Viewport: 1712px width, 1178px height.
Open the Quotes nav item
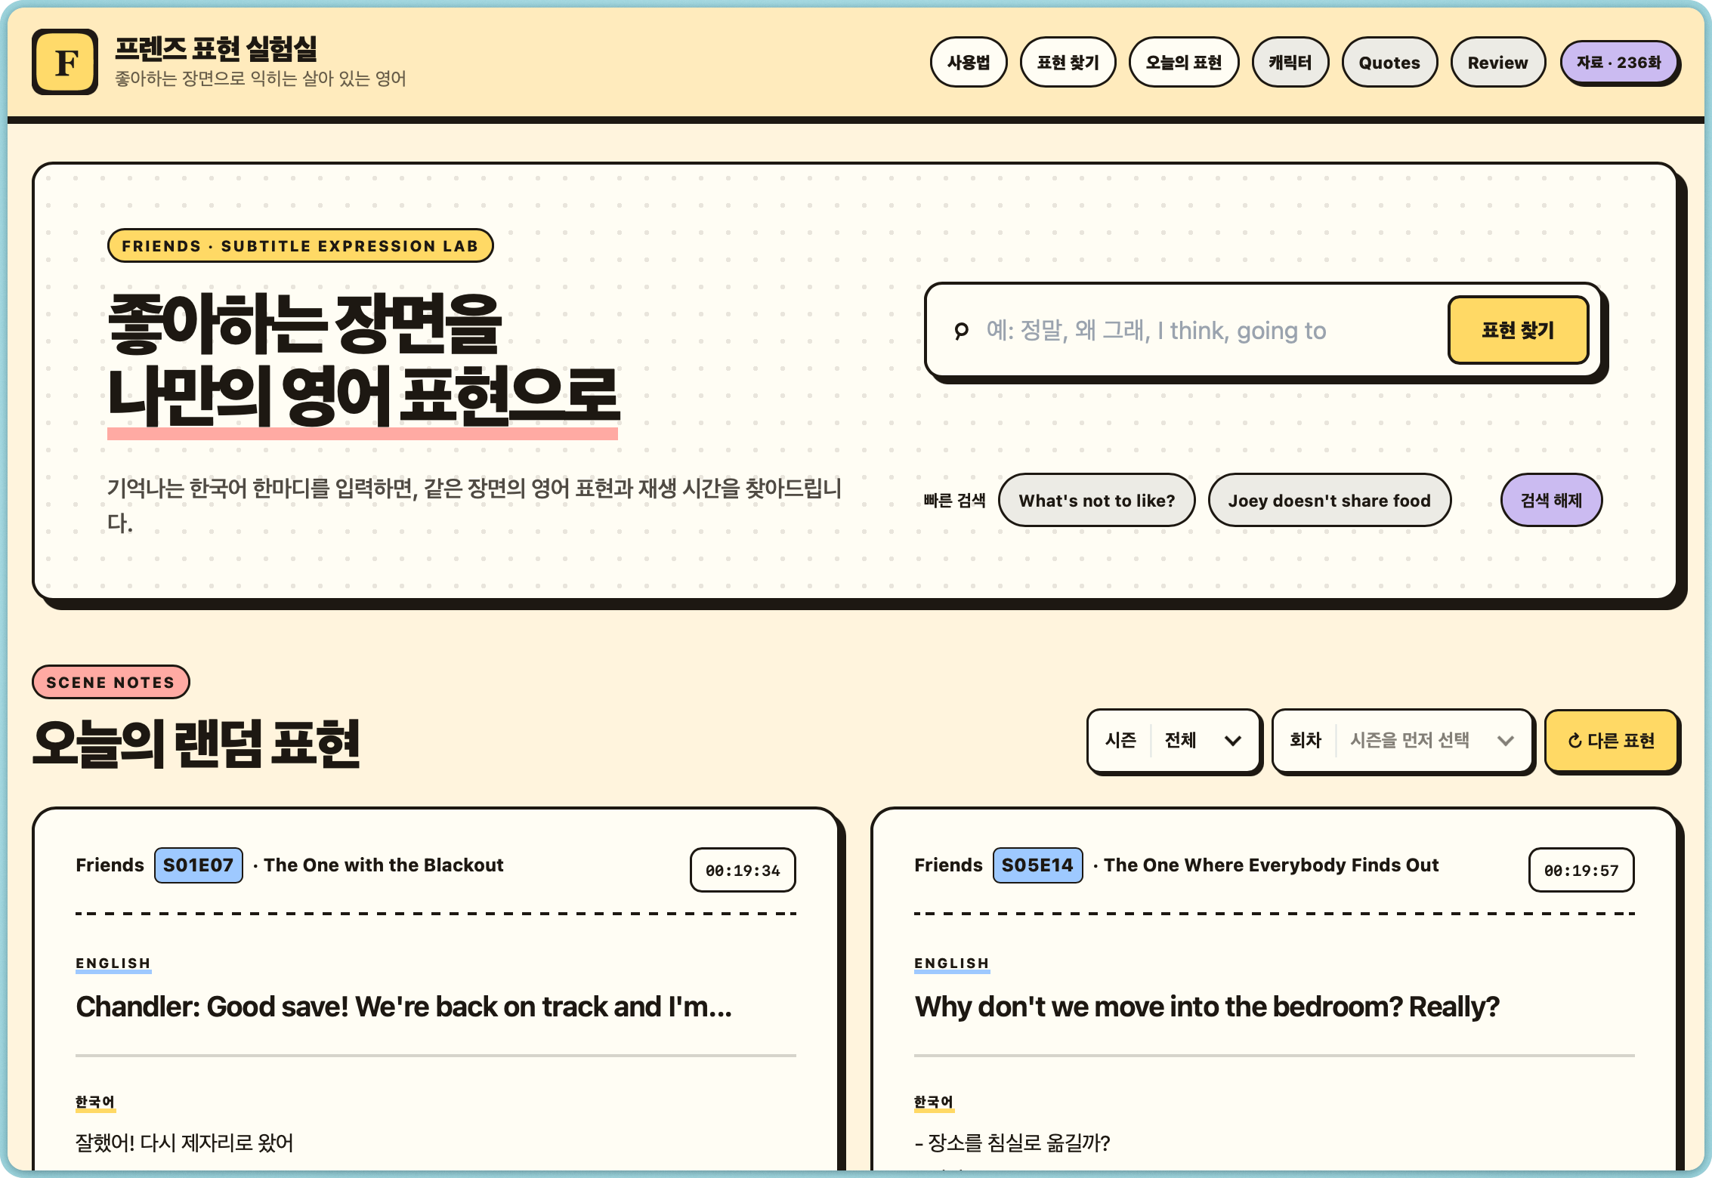coord(1389,62)
